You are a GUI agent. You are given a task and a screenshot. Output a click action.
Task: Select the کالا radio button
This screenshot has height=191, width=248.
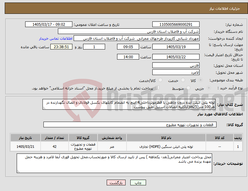200,80
